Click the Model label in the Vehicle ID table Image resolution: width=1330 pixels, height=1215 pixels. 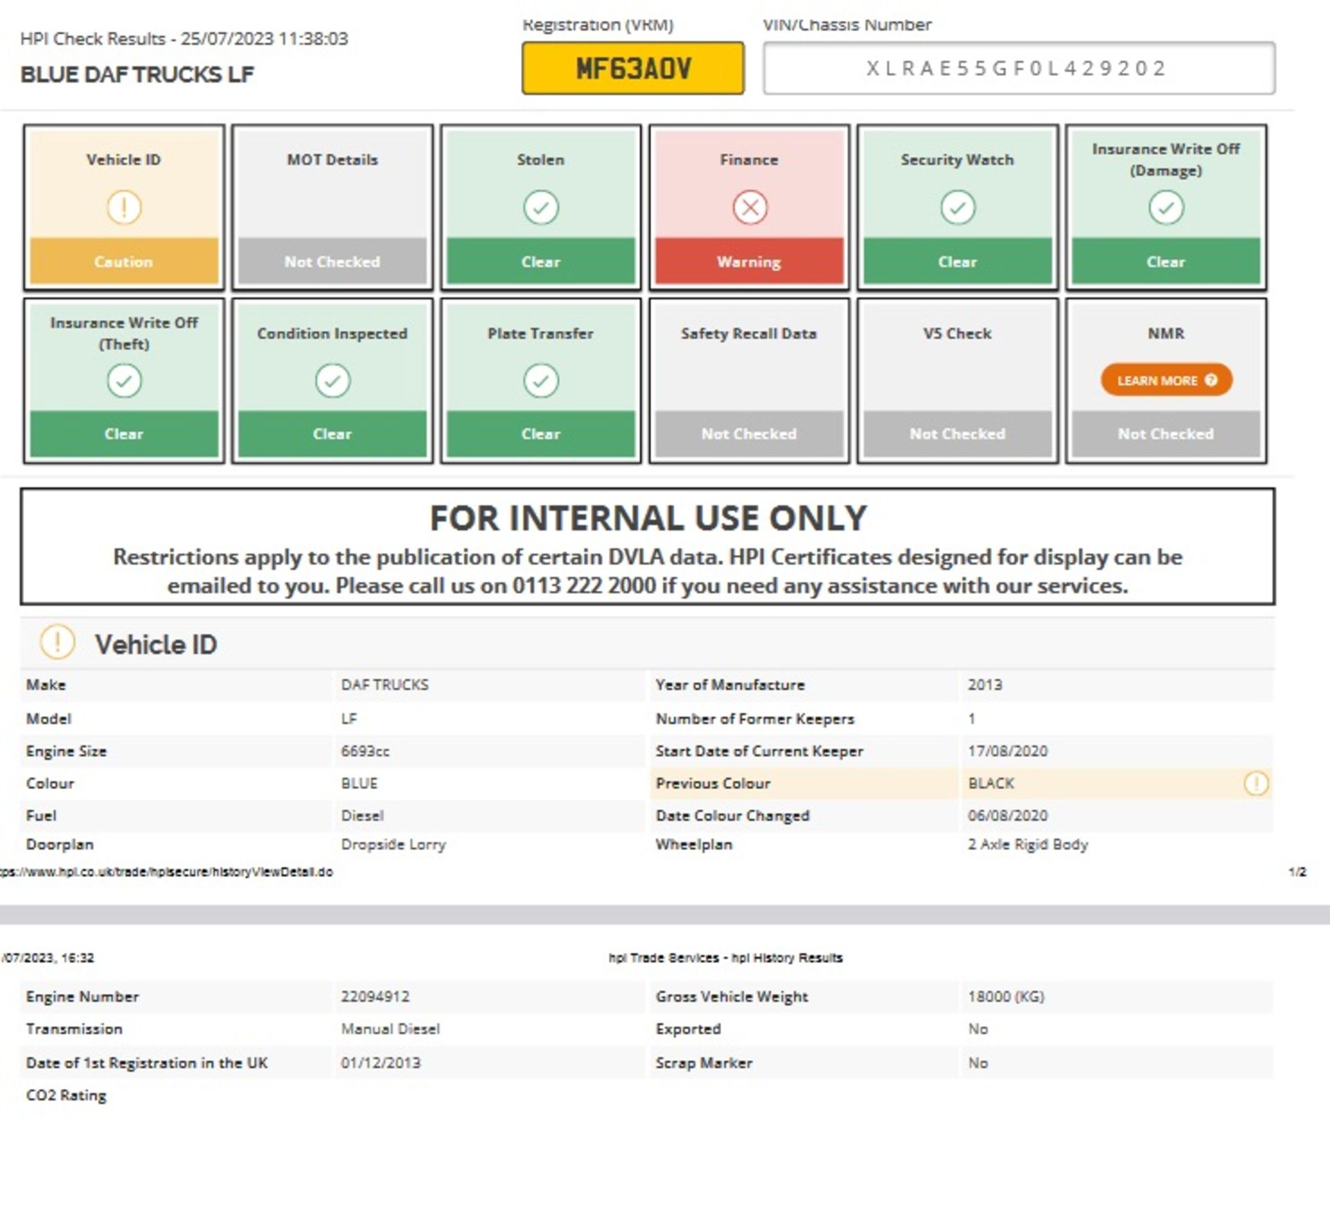pyautogui.click(x=48, y=719)
